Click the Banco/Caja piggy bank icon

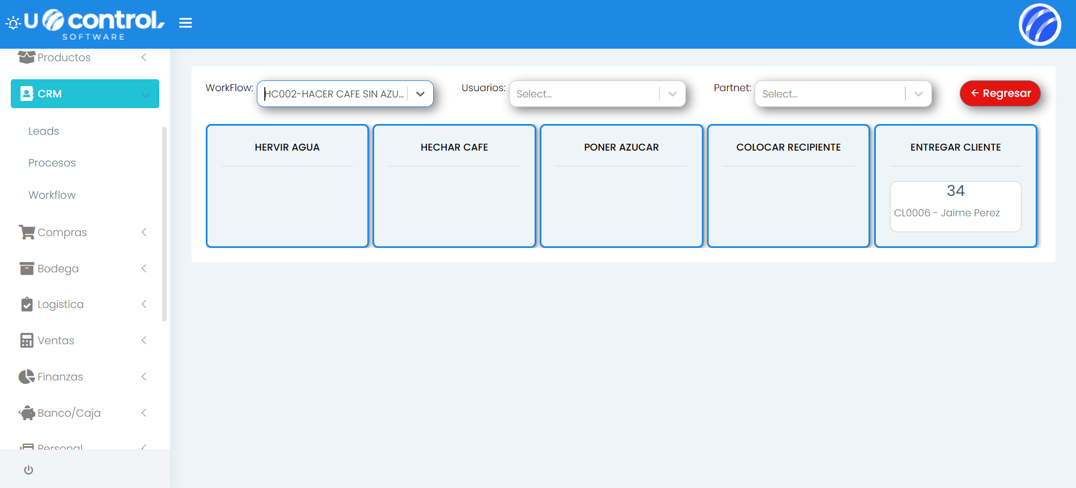(27, 413)
